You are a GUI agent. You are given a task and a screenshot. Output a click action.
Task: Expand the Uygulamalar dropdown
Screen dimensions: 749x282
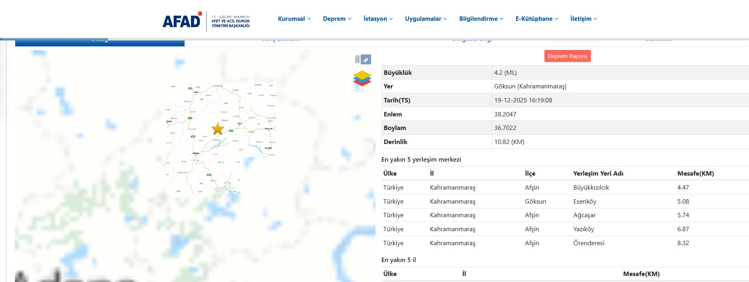point(426,19)
